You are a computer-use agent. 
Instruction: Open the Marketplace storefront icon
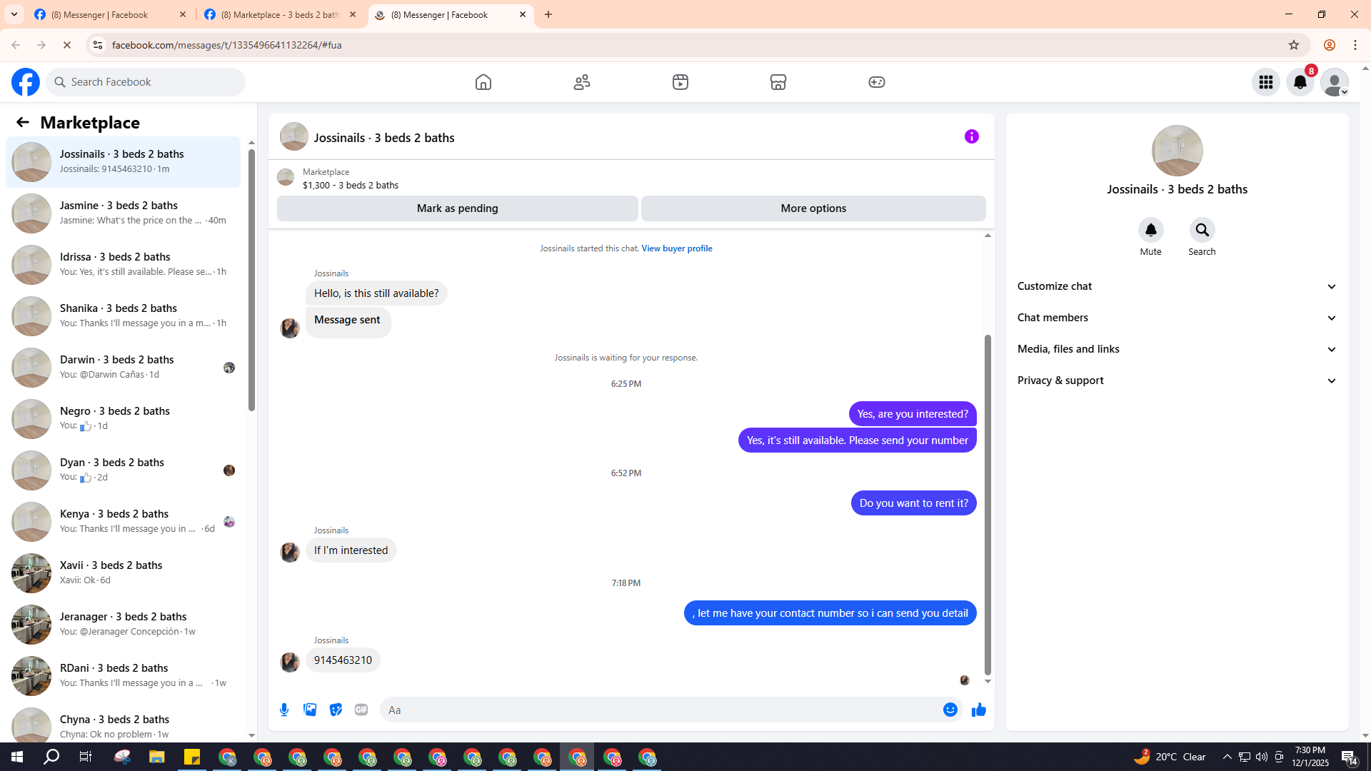(778, 82)
